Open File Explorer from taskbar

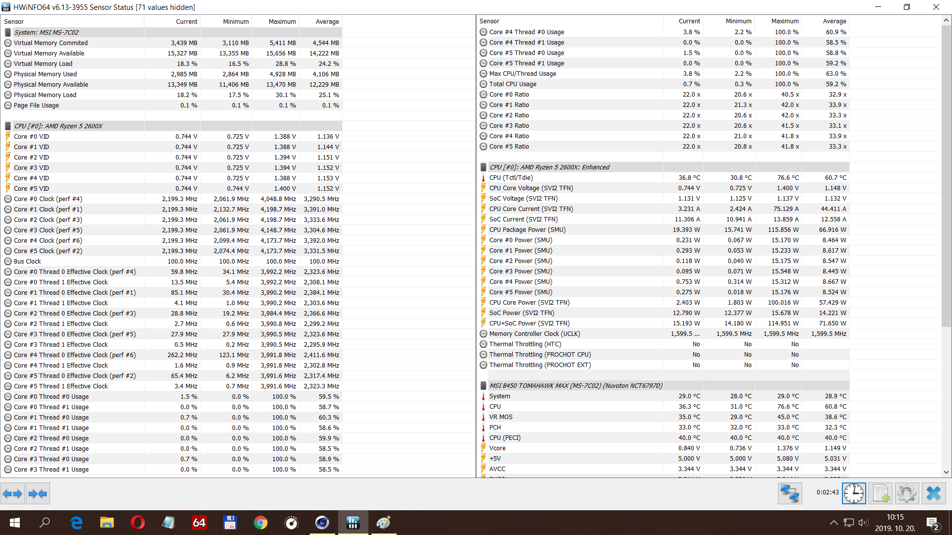107,523
